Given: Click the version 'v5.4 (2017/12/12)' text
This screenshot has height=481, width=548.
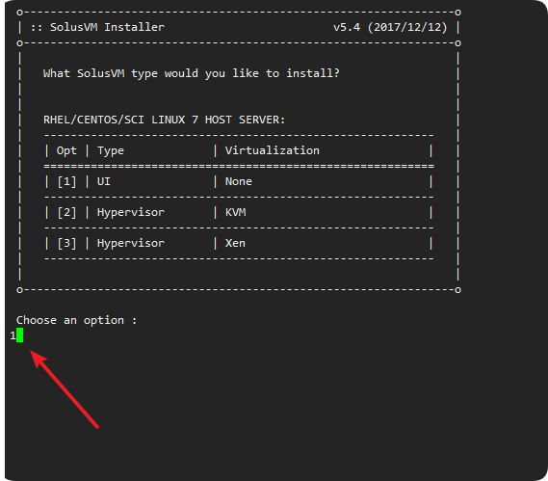Looking at the screenshot, I should (390, 27).
